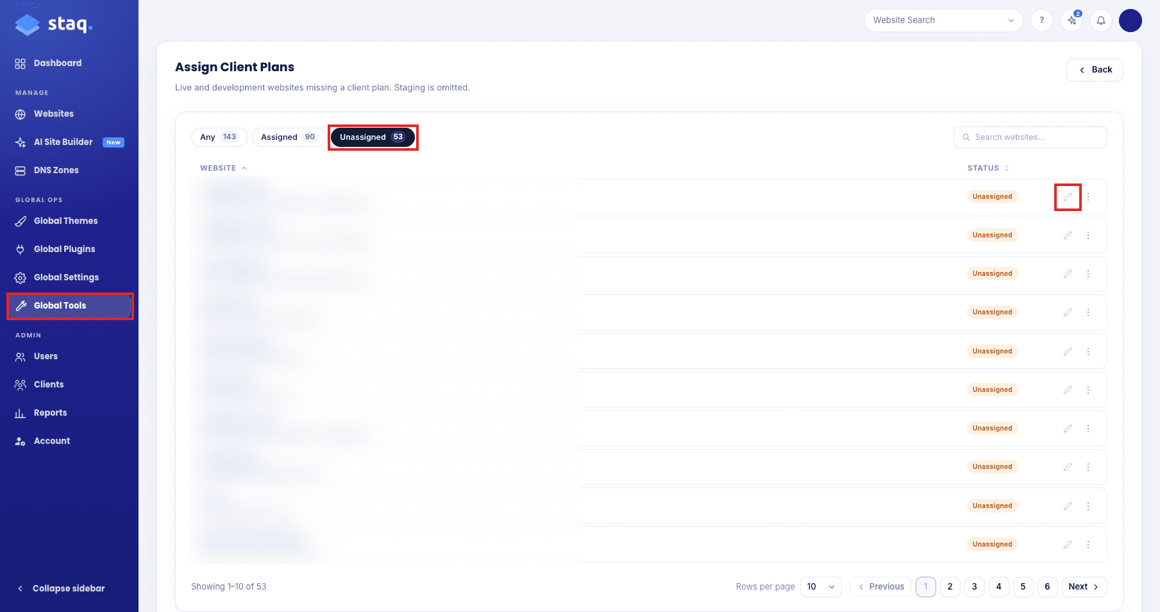The height and width of the screenshot is (612, 1160).
Task: Click the 'New' badge beside AI Site Builder
Action: tap(113, 142)
